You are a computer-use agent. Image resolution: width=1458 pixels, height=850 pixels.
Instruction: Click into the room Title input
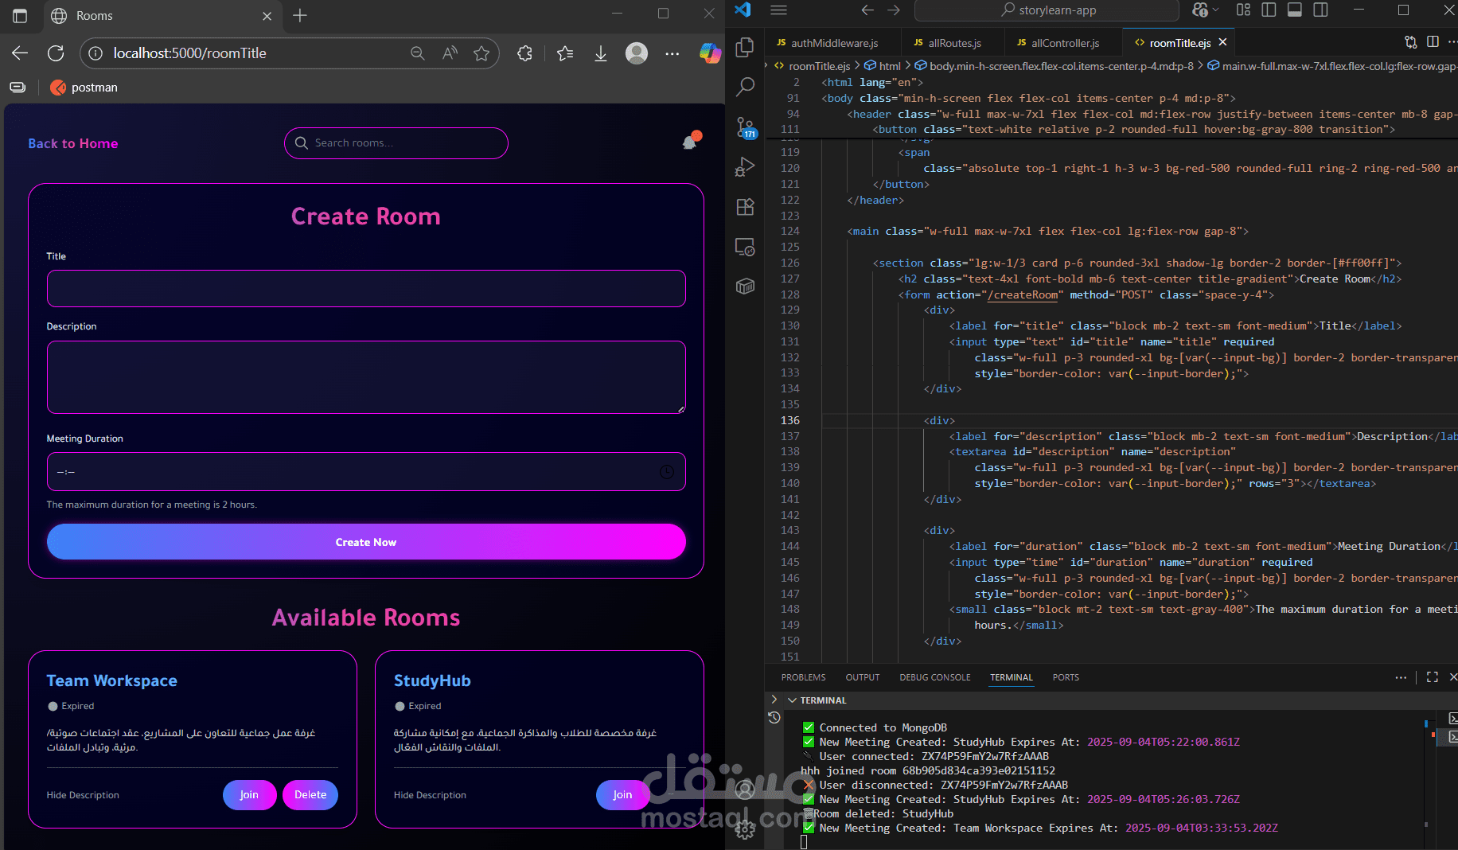[x=366, y=288]
